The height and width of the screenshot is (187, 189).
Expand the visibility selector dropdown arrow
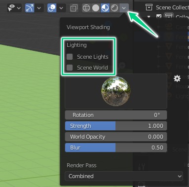pos(19,8)
